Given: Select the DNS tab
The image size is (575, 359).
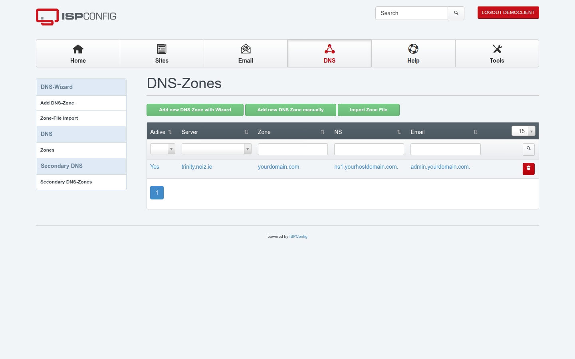Looking at the screenshot, I should (x=329, y=53).
